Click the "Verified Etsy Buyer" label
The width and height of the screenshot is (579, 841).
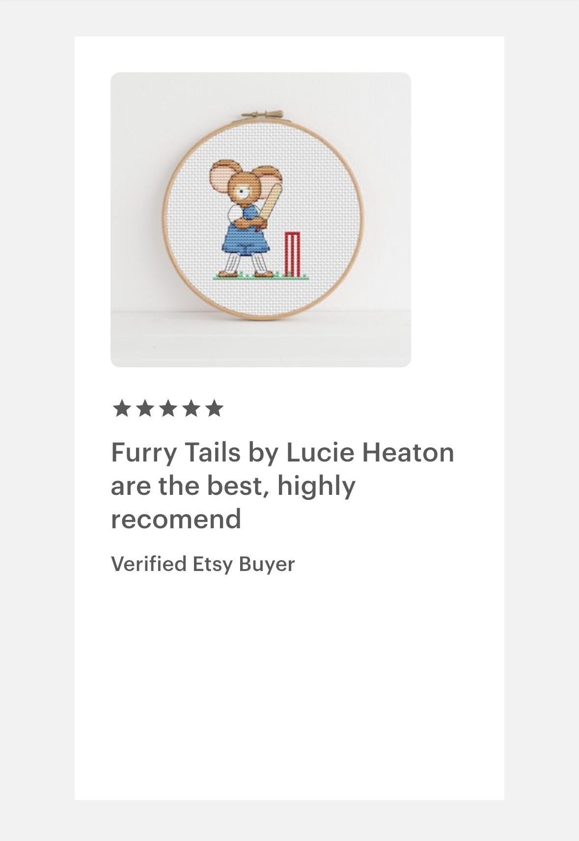(203, 564)
